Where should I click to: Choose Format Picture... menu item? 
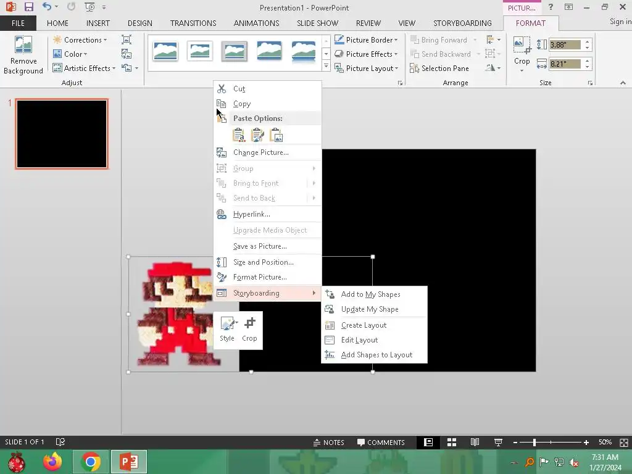coord(267,277)
